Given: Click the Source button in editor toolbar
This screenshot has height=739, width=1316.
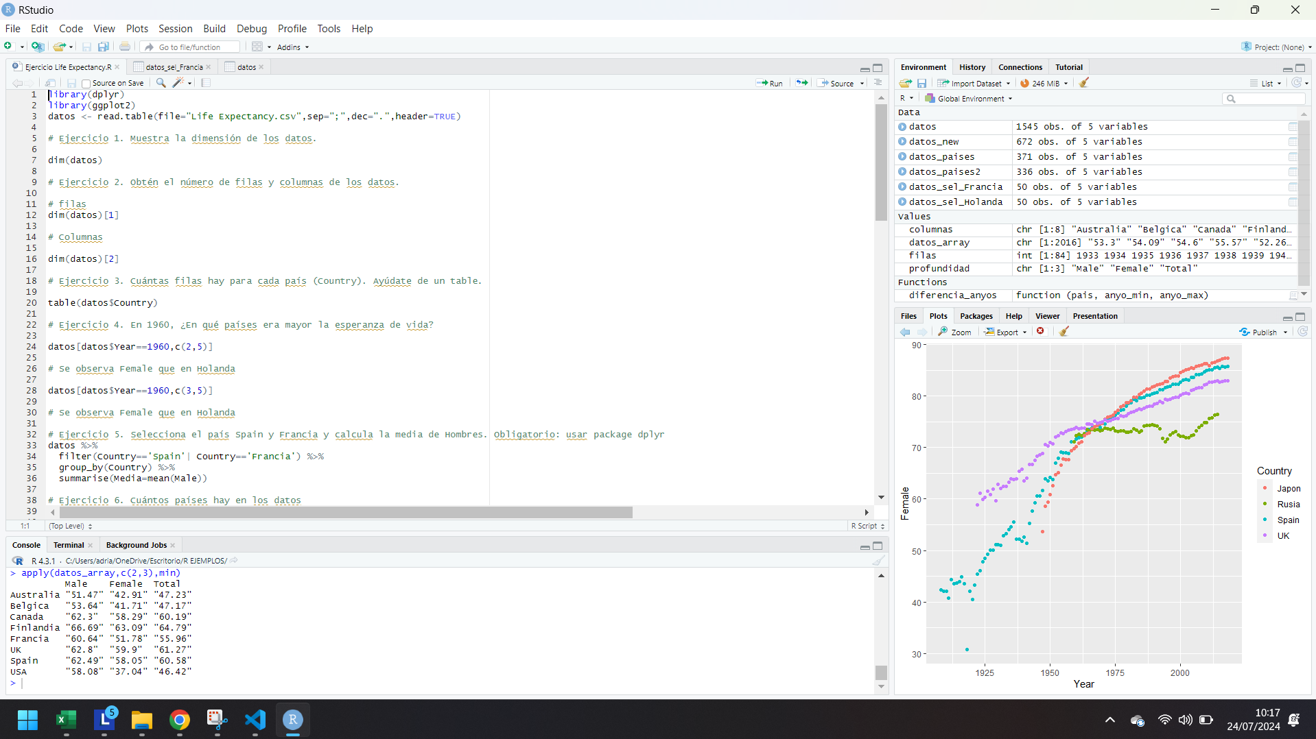Looking at the screenshot, I should (840, 83).
